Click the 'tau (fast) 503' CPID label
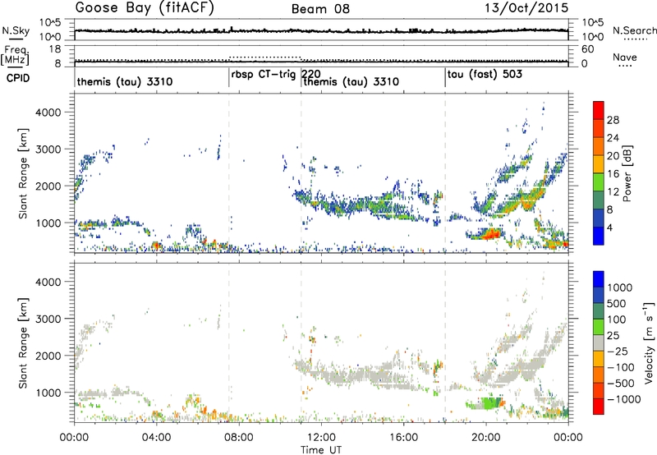 pos(485,75)
